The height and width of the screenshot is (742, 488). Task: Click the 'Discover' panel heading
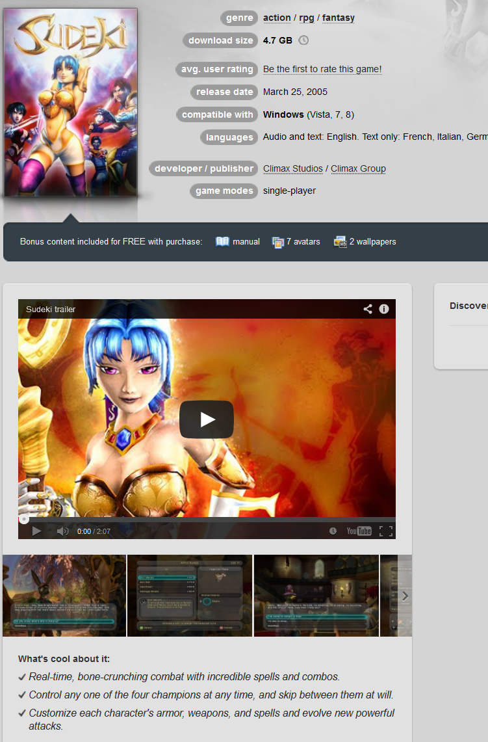468,306
